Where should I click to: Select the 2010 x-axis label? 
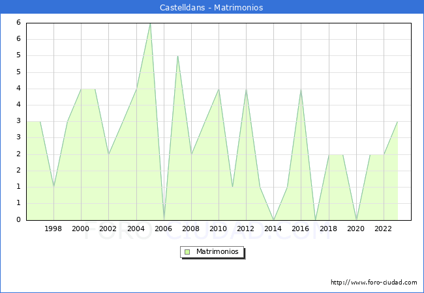coord(219,229)
